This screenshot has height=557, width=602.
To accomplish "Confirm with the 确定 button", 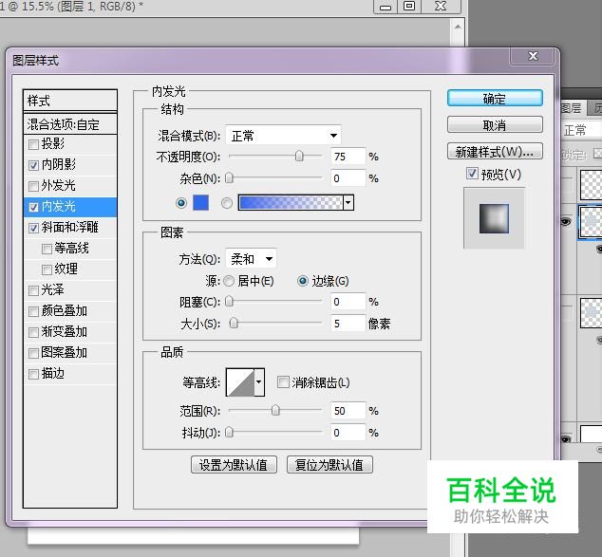I will click(x=495, y=99).
